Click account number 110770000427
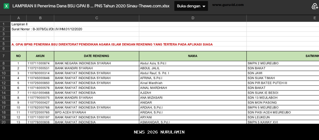 [40, 102]
